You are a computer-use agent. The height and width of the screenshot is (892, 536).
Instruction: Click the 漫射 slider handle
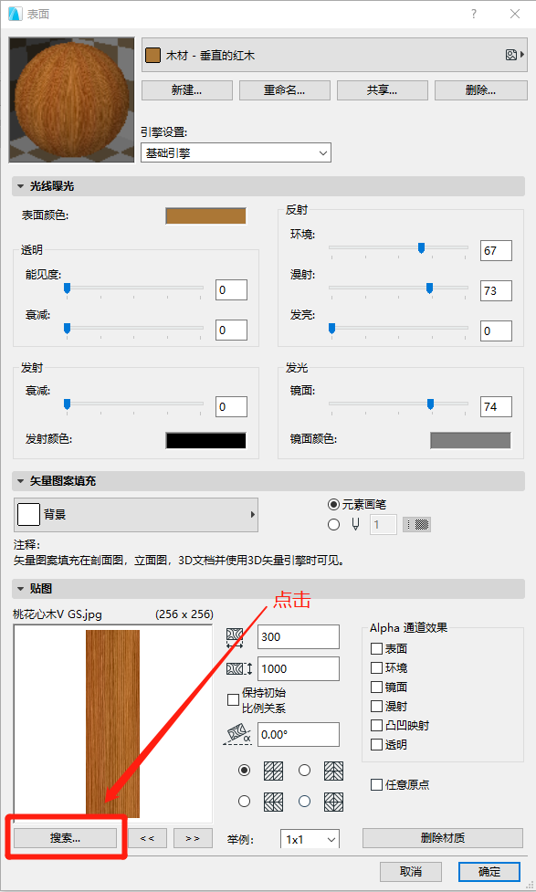[429, 289]
